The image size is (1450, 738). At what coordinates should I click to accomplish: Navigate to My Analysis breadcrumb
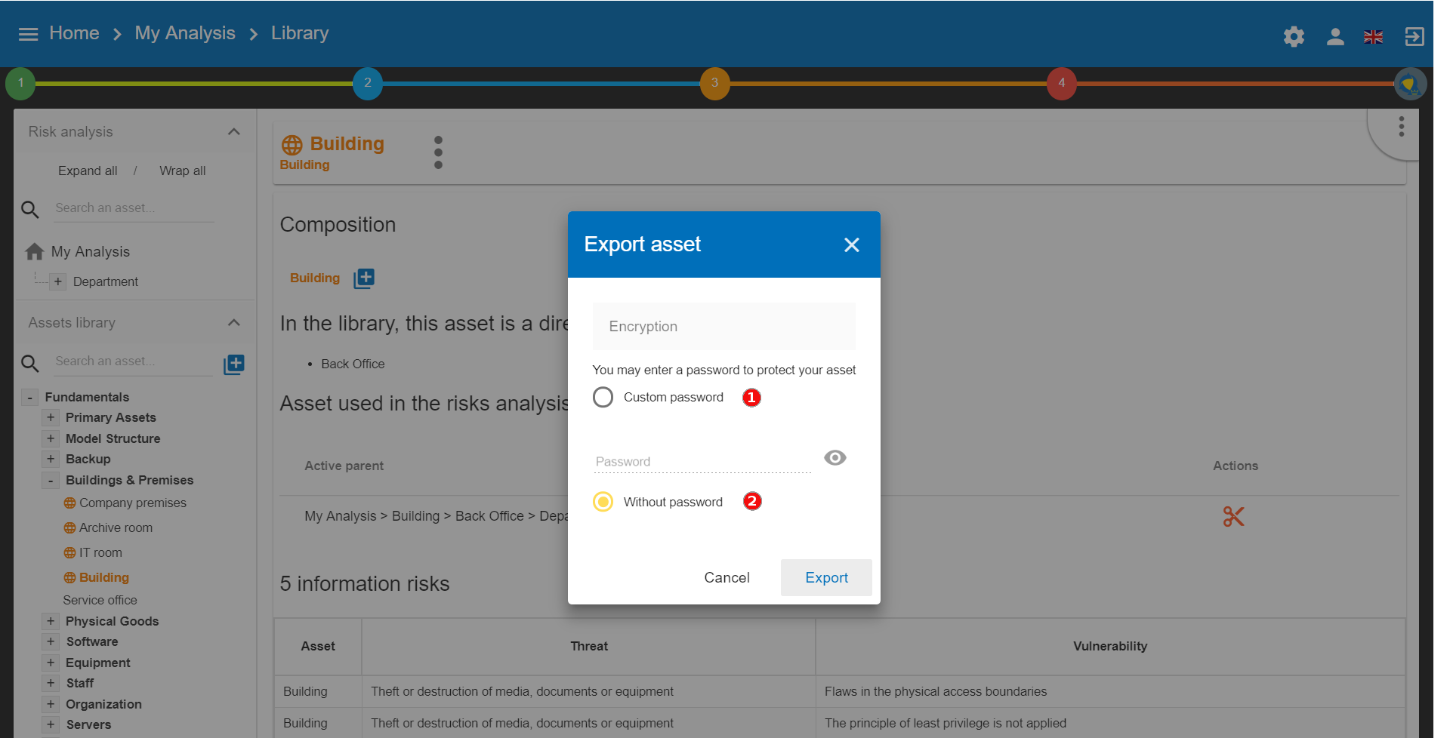(x=185, y=32)
